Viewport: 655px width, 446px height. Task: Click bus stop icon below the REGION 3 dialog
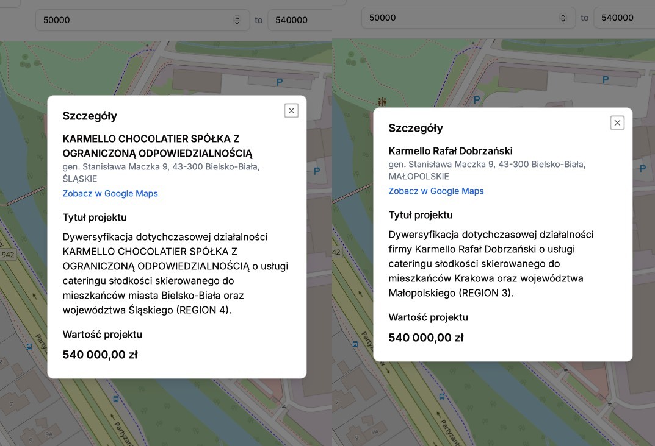click(442, 396)
